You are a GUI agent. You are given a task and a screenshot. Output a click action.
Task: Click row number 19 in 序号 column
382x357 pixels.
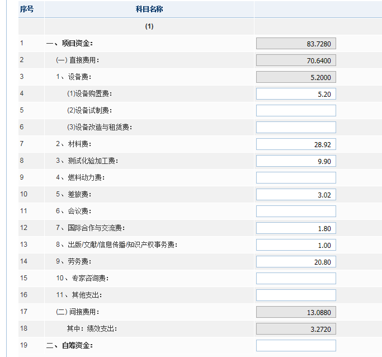tap(24, 345)
